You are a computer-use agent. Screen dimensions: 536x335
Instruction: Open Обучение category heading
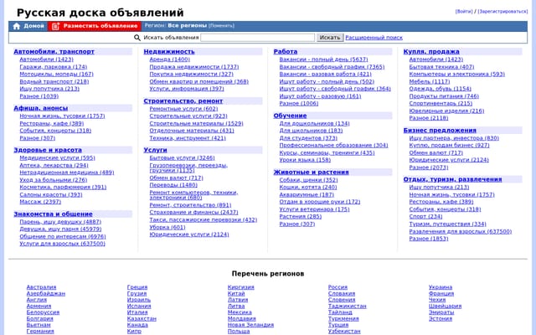290,116
